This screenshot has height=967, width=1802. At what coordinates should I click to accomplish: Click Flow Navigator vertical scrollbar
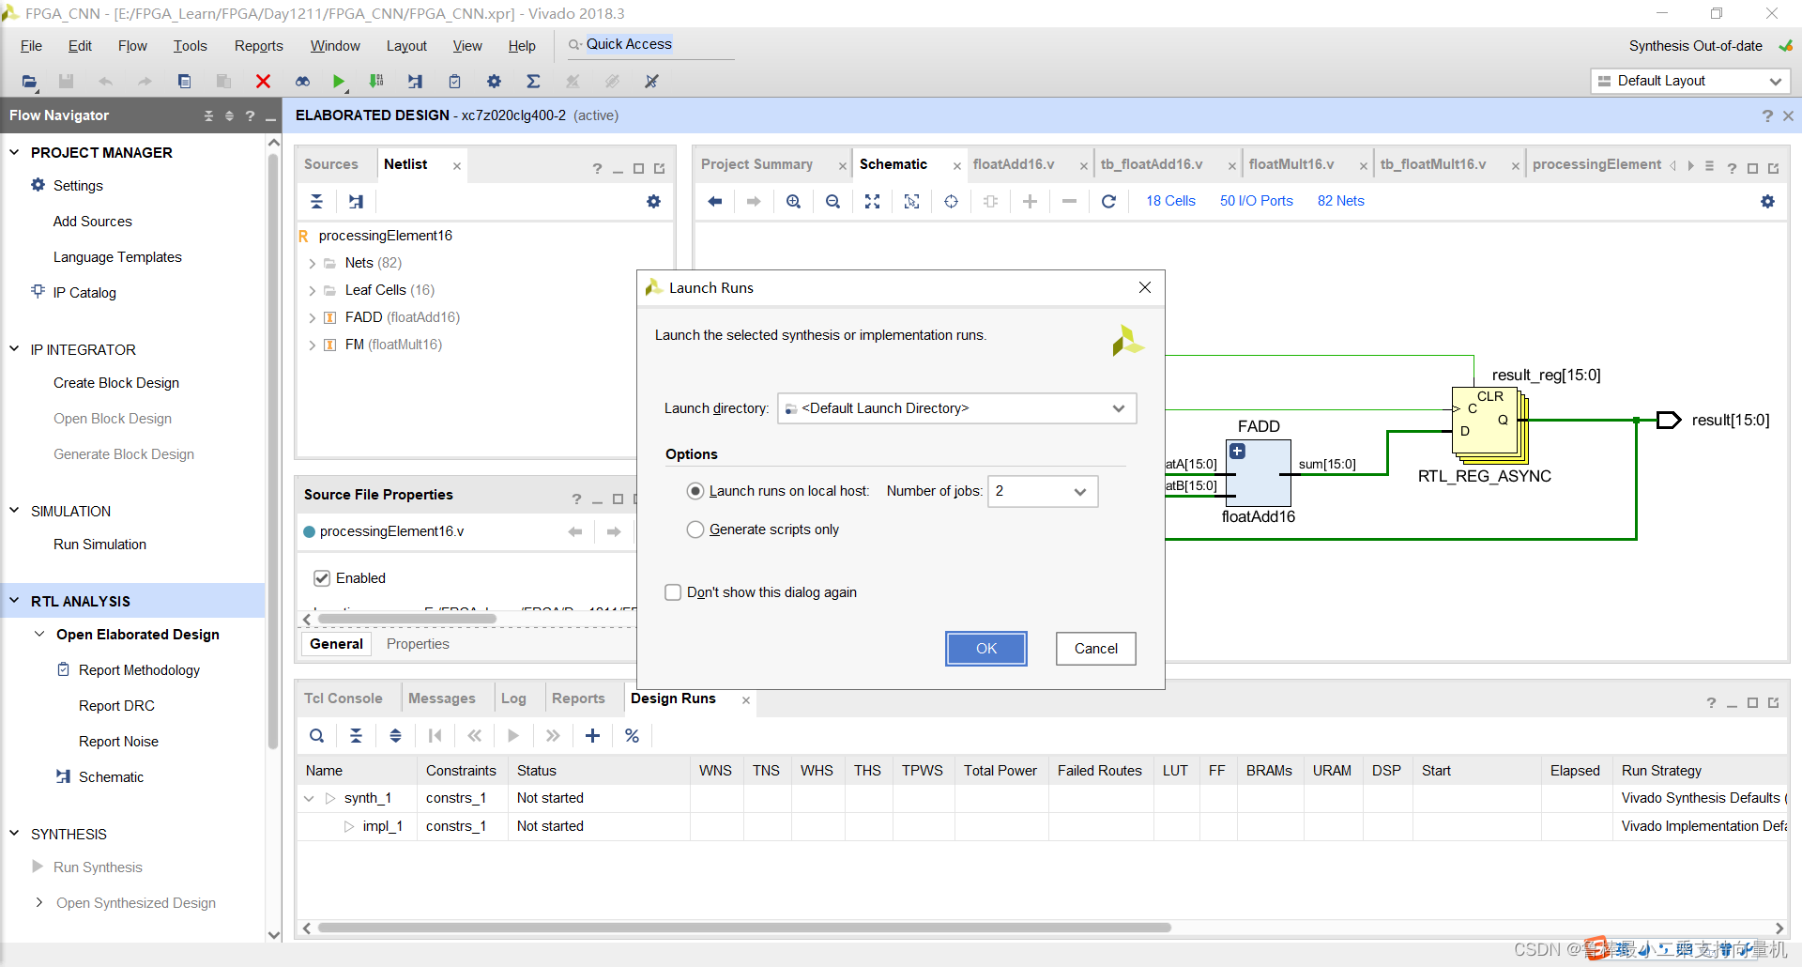(x=273, y=451)
